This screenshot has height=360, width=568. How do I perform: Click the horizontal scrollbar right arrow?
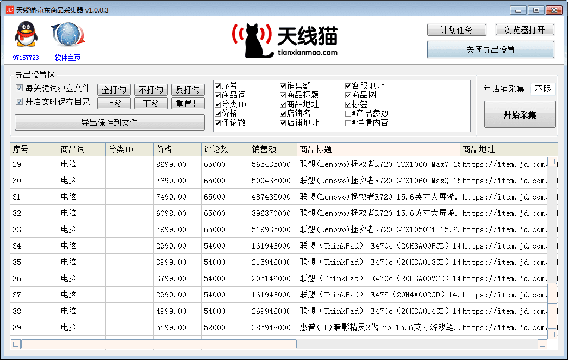coord(542,344)
